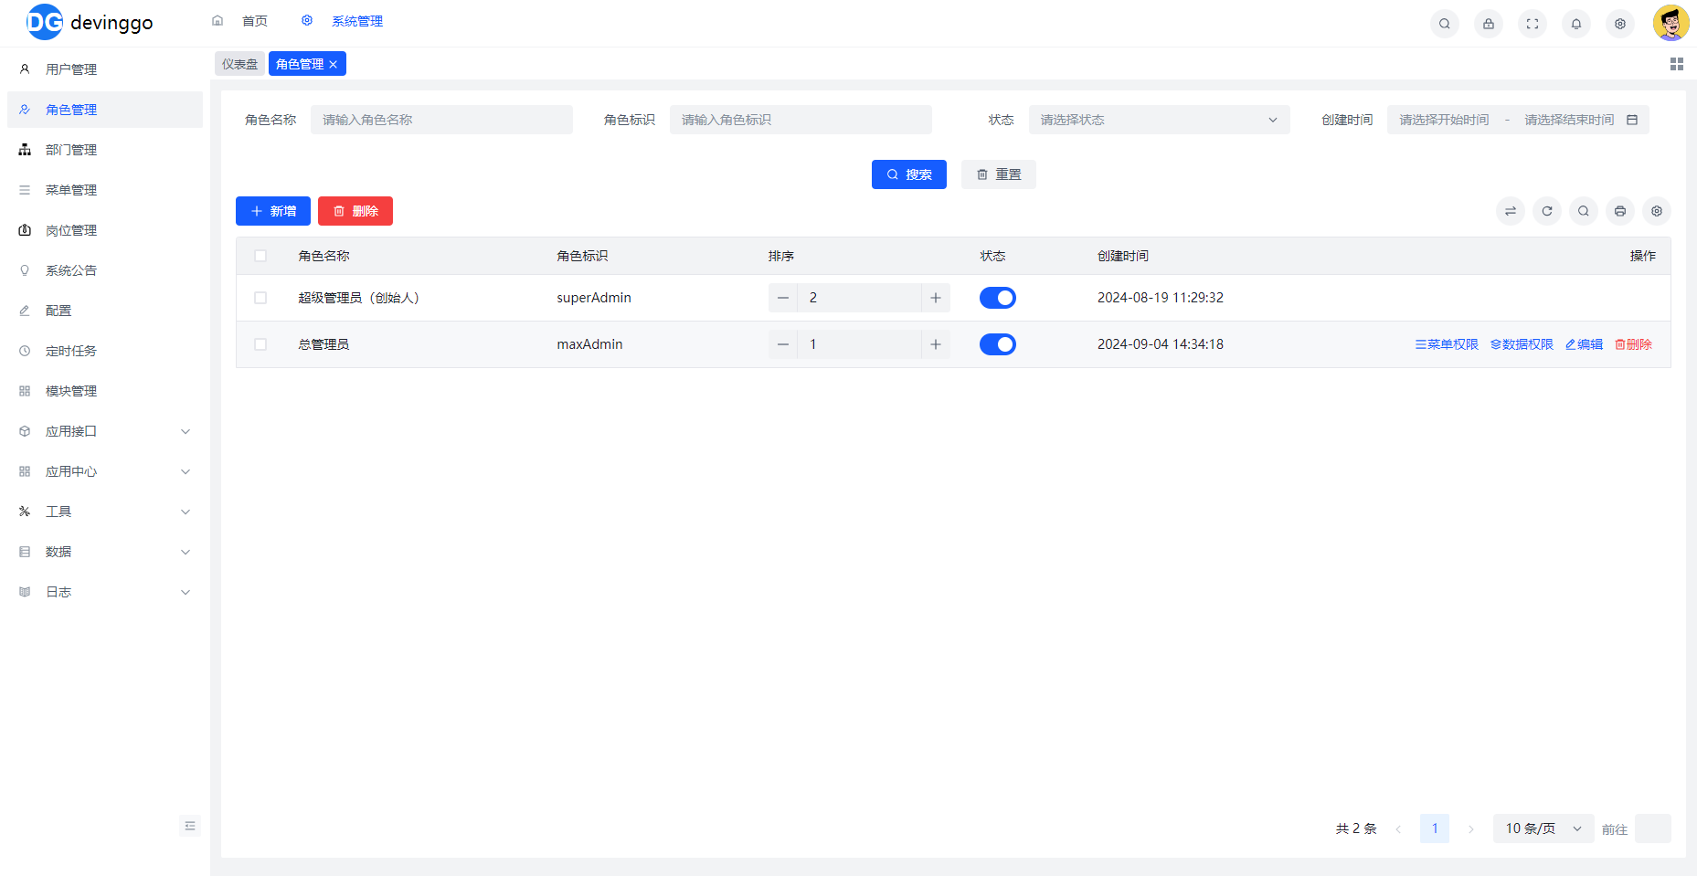Image resolution: width=1697 pixels, height=876 pixels.
Task: Open the 状态 select dropdown
Action: [1160, 120]
